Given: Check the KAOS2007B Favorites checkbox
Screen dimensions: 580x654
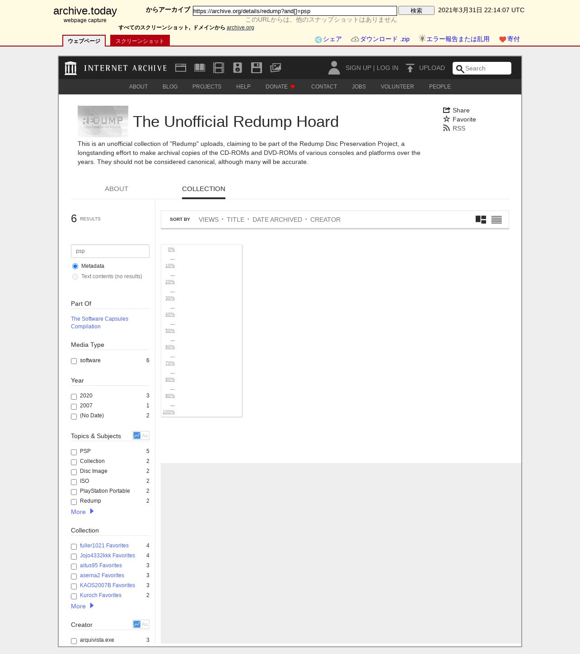Looking at the screenshot, I should coord(74,587).
